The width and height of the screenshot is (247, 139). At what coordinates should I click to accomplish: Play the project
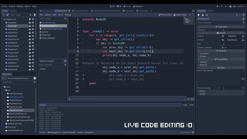point(217,6)
